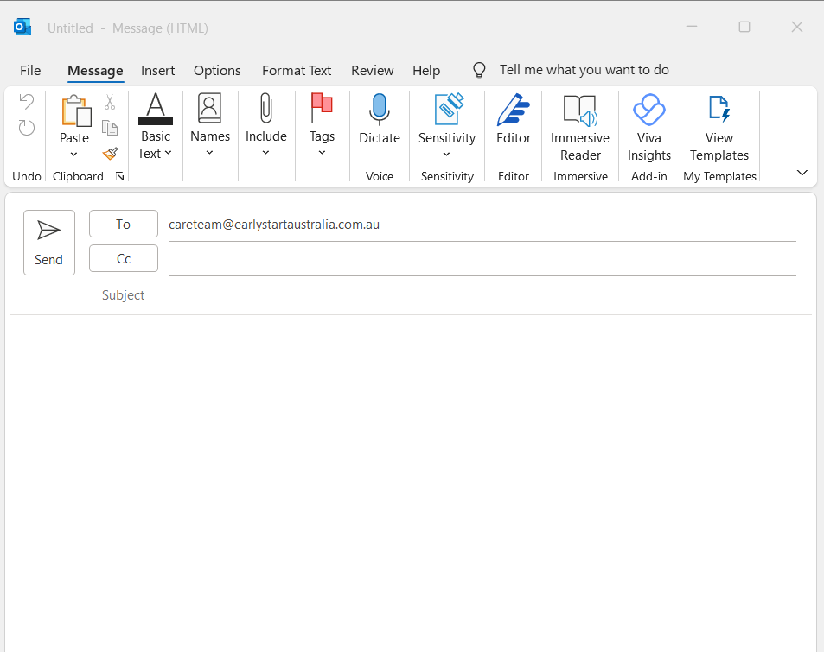The width and height of the screenshot is (824, 652).
Task: Click the Paste clipboard icon
Action: coord(76,111)
